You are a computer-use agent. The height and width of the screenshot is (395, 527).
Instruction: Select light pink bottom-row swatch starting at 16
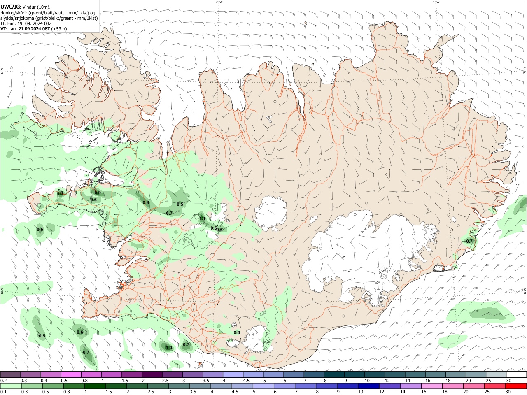(x=432, y=386)
